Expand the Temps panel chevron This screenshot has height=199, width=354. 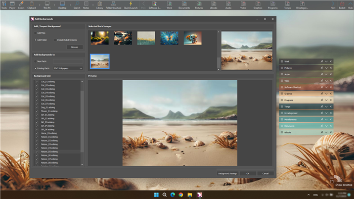326,107
